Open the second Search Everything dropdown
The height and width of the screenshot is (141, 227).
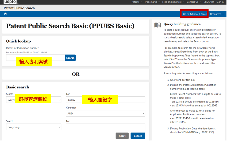[x=34, y=127]
